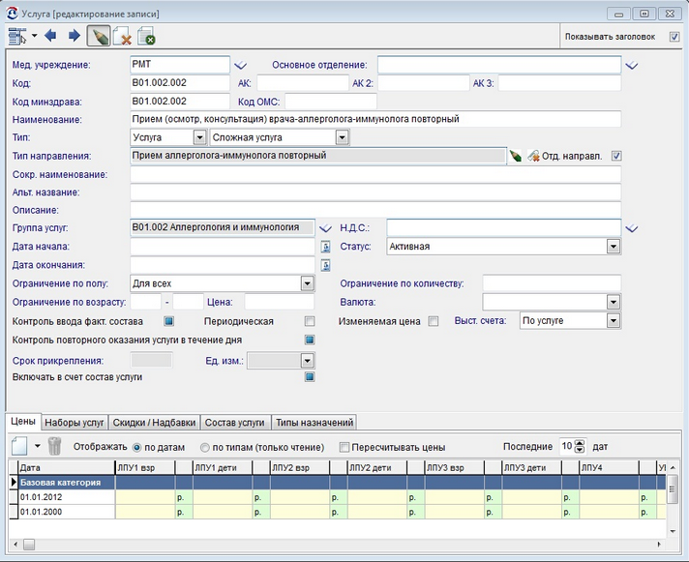Expand the Статус dropdown showing Активная
Viewport: 689px width, 562px height.
[x=614, y=247]
